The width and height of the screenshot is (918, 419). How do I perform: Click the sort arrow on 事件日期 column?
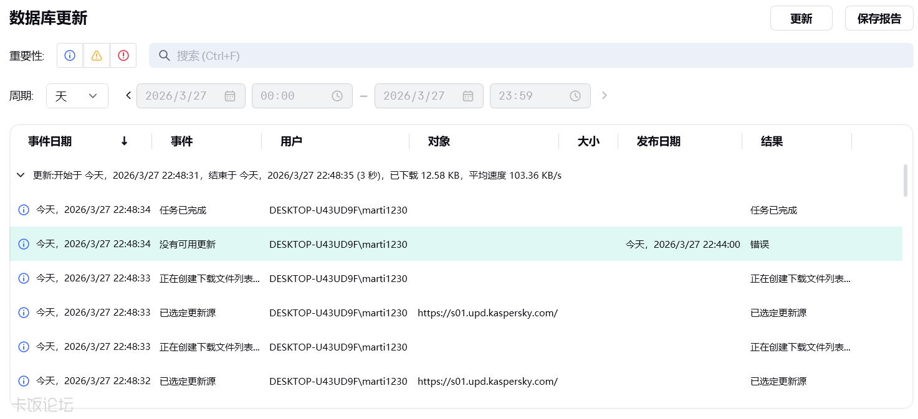tap(124, 141)
